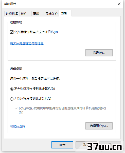The image size is (125, 153).
Task: Click the 远程协助 group heading
Action: coord(16,22)
